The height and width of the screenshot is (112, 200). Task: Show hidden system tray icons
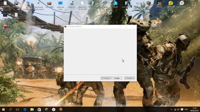point(171,110)
